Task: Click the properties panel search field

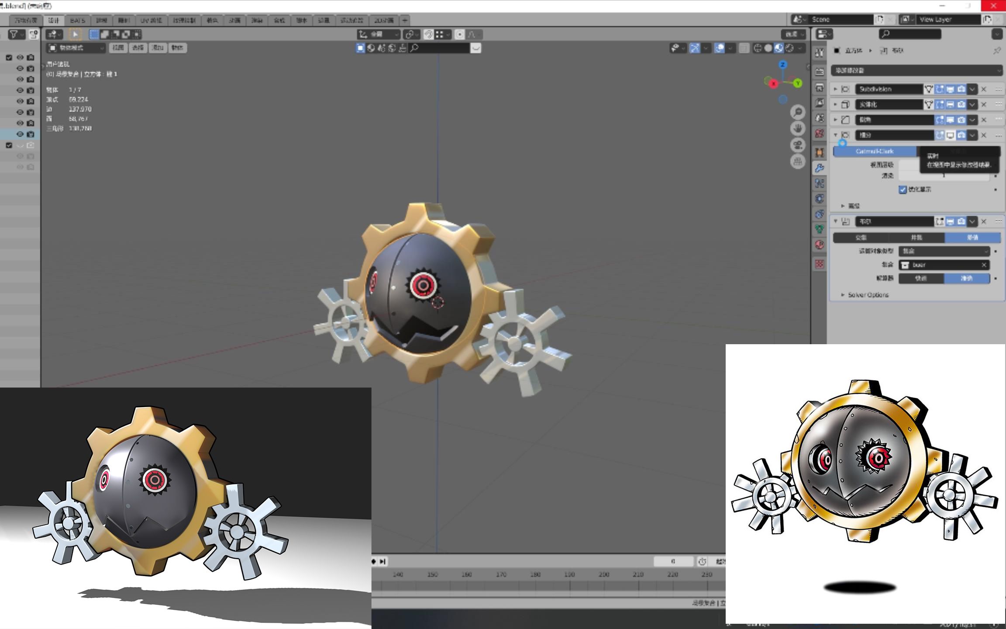Action: [910, 34]
